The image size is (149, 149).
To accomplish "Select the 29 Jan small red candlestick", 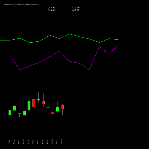I will coord(19,113).
